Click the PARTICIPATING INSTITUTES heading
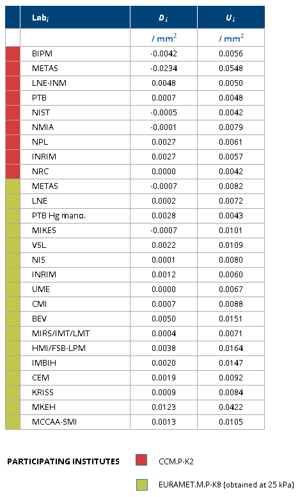The width and height of the screenshot is (300, 497). [x=63, y=461]
